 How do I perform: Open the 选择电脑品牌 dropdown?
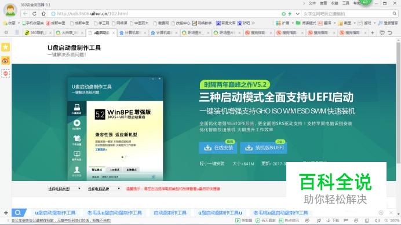pyautogui.click(x=104, y=189)
